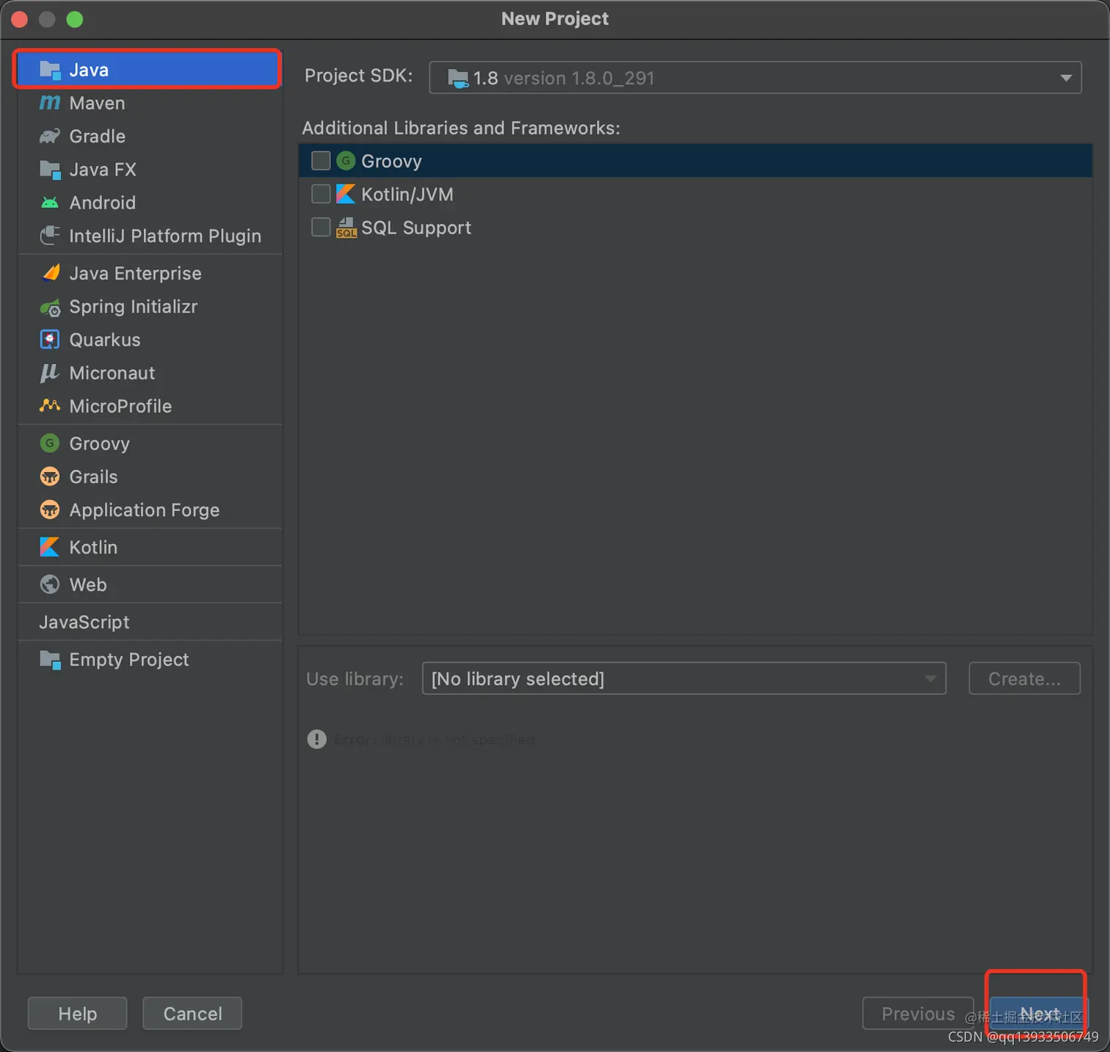1110x1052 pixels.
Task: Click the Create... library button
Action: (x=1024, y=678)
